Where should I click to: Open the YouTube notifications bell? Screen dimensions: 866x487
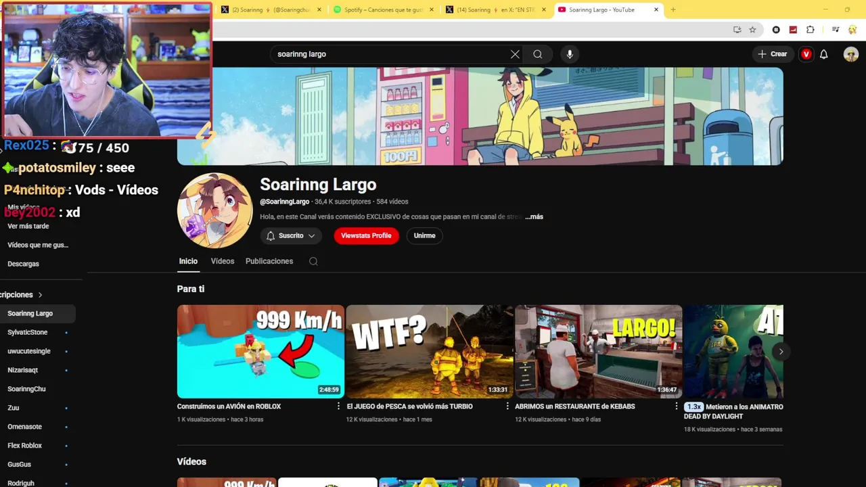(x=824, y=54)
